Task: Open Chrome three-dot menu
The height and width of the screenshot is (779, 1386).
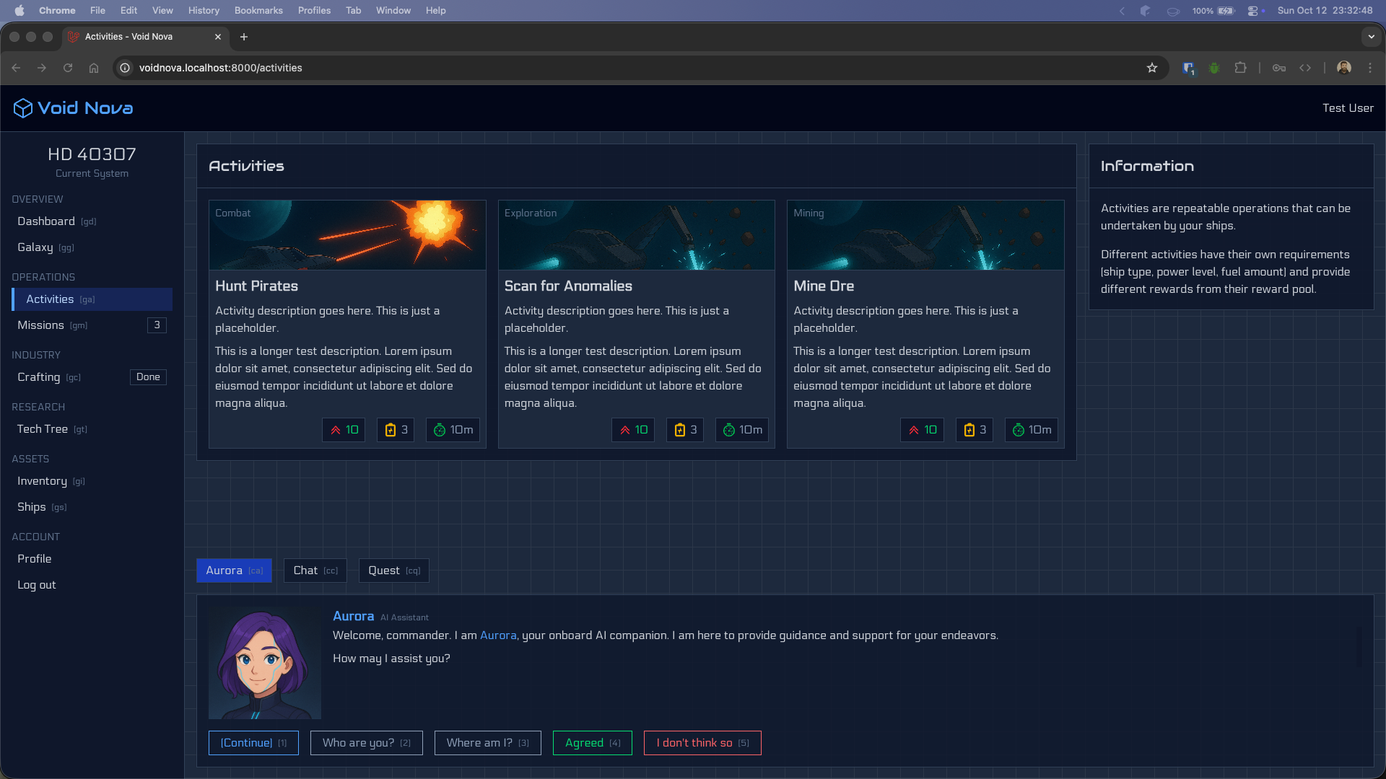Action: [1370, 68]
